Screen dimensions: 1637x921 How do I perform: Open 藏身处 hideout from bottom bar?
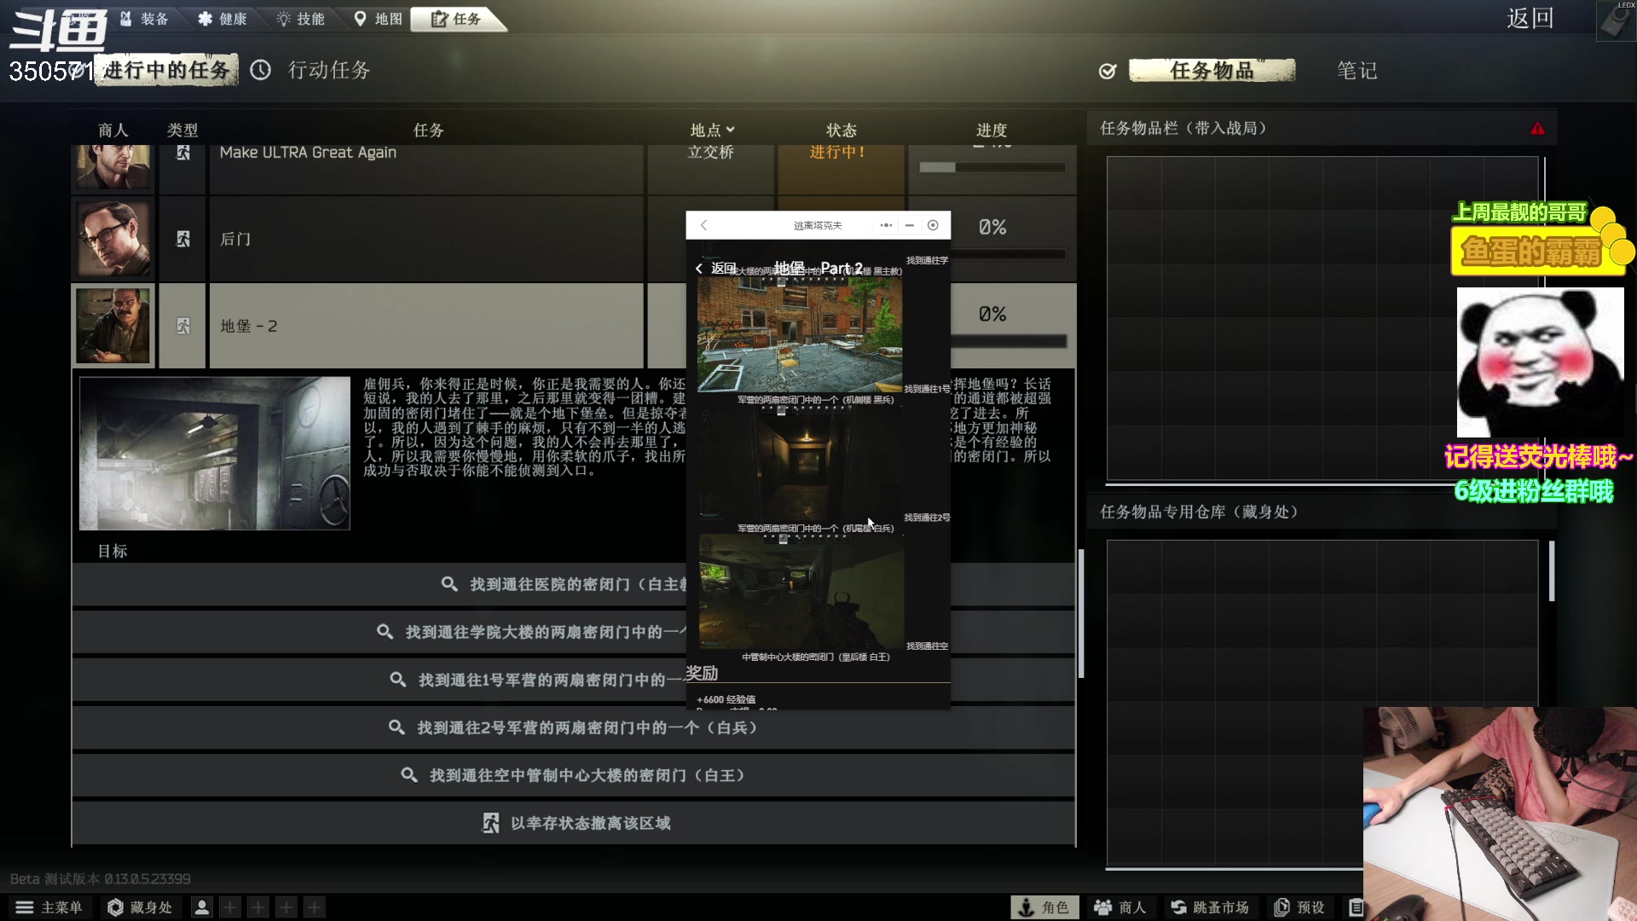click(x=141, y=907)
